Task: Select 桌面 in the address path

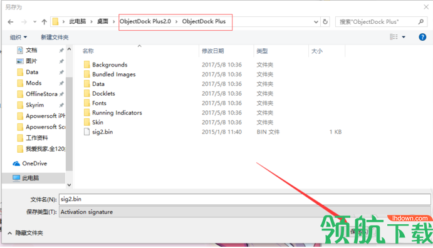Action: tap(103, 21)
